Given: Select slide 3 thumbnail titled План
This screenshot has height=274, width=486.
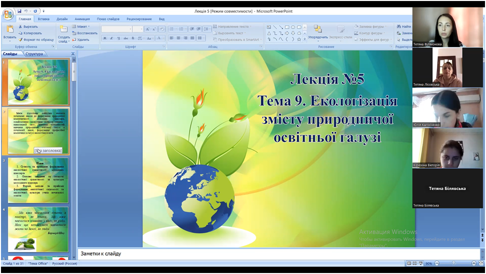Looking at the screenshot, I should tap(38, 180).
